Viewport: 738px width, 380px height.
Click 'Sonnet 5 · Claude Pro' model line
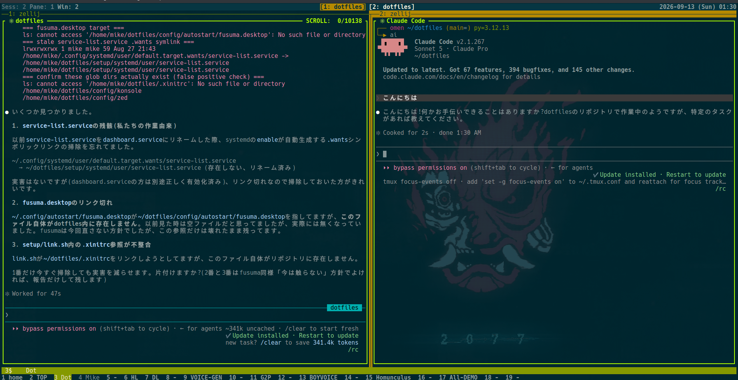[x=451, y=49]
